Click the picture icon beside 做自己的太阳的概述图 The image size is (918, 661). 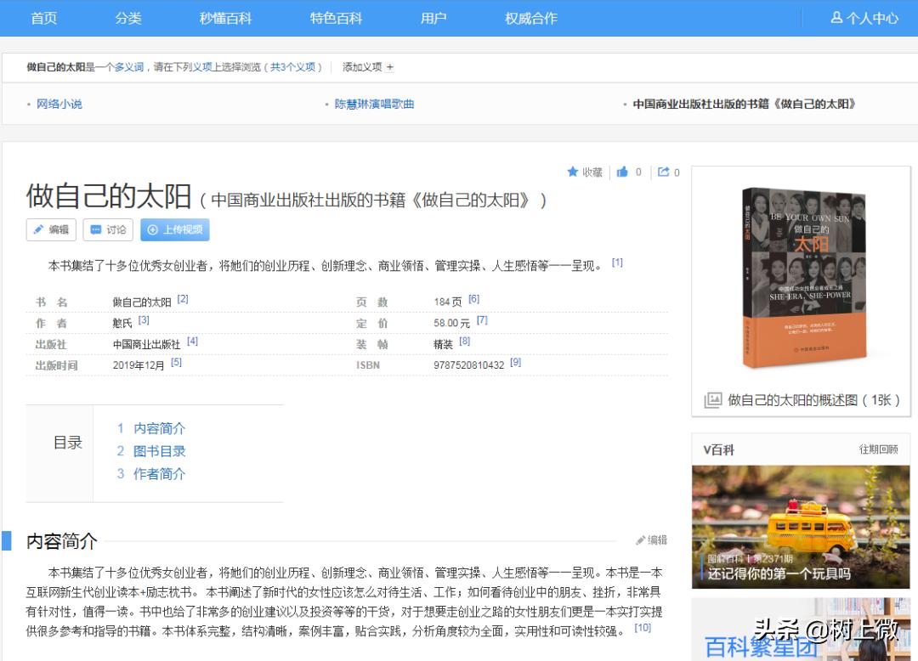(x=712, y=400)
